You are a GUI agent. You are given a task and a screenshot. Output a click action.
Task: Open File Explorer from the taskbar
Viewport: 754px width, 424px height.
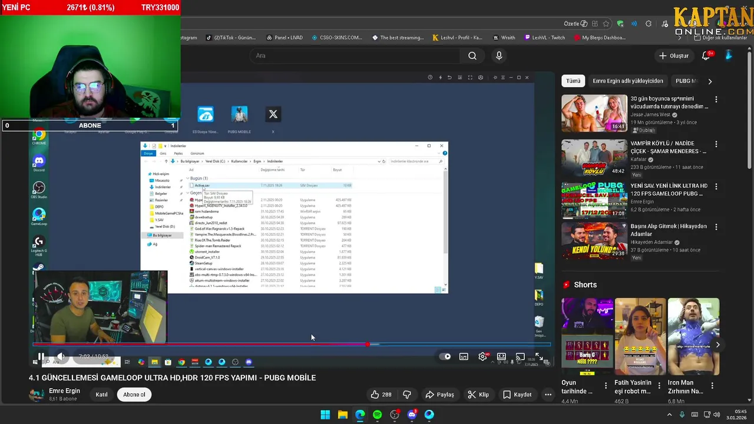coord(342,415)
